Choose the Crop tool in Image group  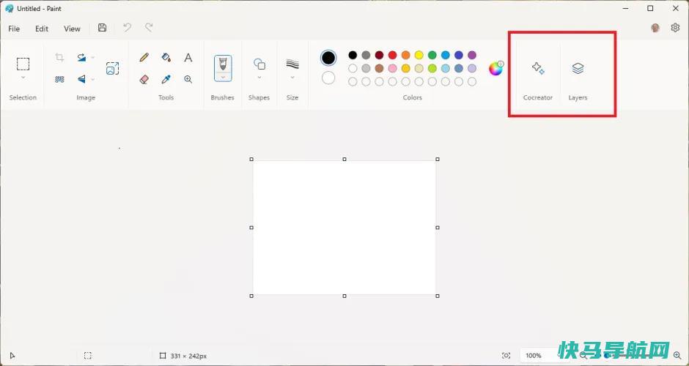click(x=59, y=57)
